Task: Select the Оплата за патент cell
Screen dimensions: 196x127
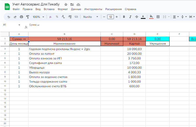Action: (64, 54)
